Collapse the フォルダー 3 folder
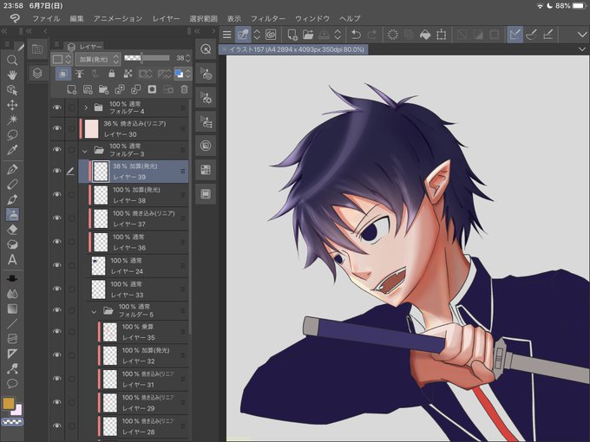The width and height of the screenshot is (590, 442). [85, 151]
